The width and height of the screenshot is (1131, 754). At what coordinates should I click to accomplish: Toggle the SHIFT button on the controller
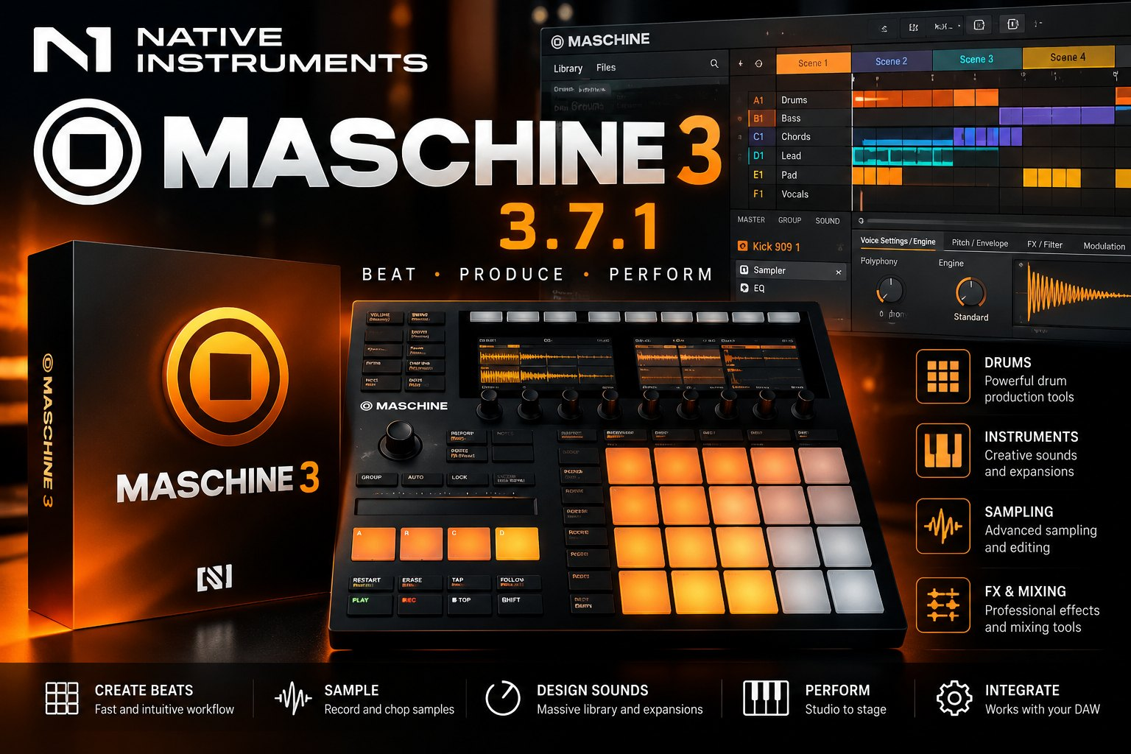coord(519,603)
